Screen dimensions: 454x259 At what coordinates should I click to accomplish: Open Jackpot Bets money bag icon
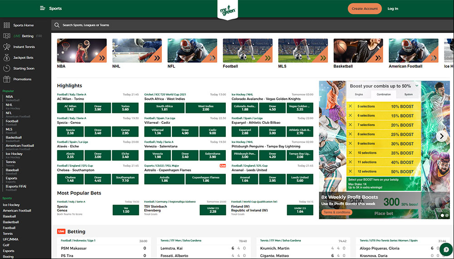[7, 57]
